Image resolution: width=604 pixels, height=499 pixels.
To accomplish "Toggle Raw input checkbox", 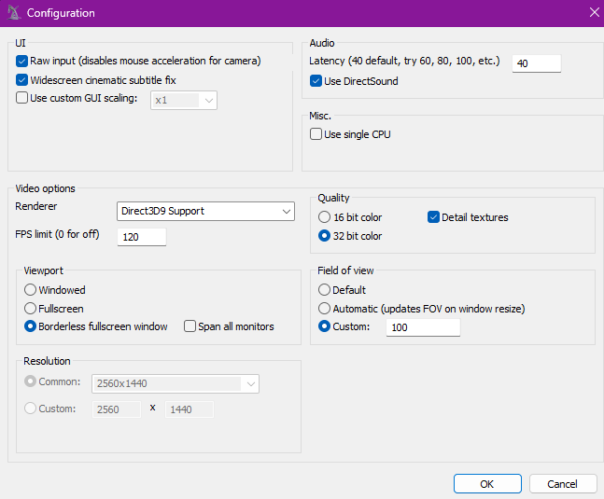I will pos(22,61).
